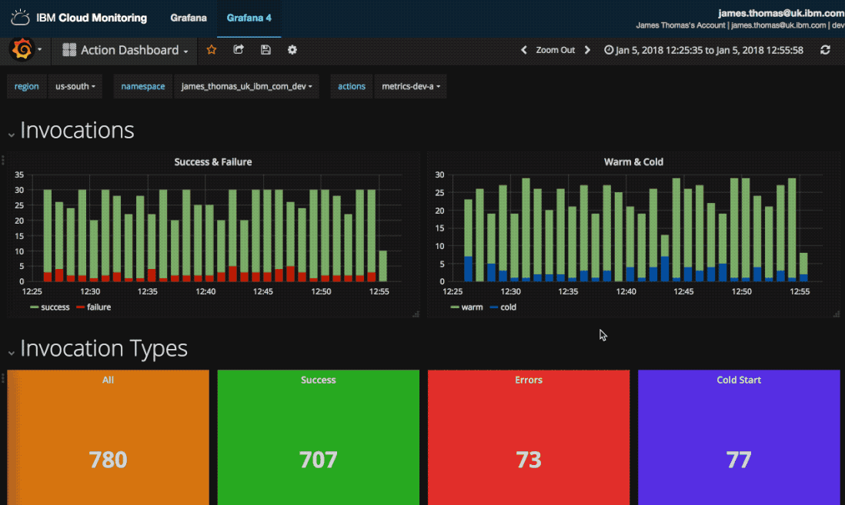Refresh the dashboard with the circular arrows icon
This screenshot has width=845, height=505.
click(x=825, y=49)
